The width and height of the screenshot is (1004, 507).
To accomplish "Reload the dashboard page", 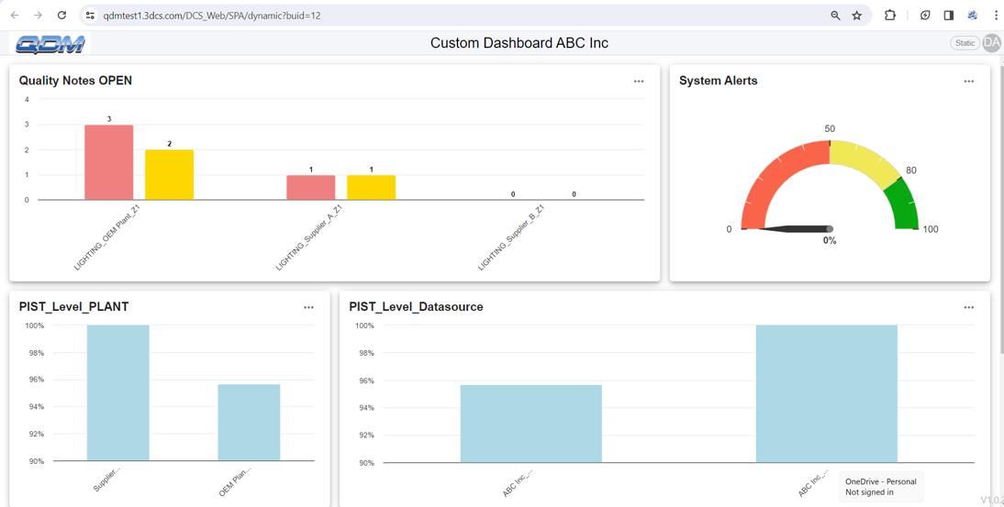I will [x=61, y=16].
